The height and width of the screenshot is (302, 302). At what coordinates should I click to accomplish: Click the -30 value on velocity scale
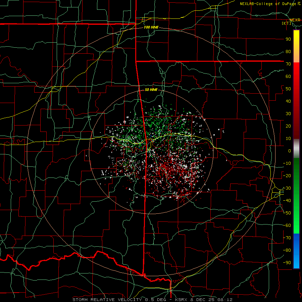[x=287, y=188]
